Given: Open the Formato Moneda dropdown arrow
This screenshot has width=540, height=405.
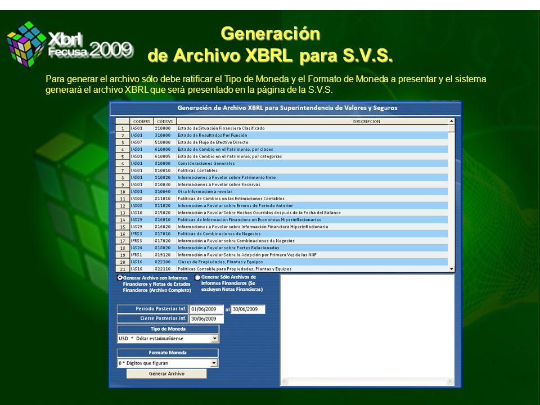Looking at the screenshot, I should click(214, 363).
